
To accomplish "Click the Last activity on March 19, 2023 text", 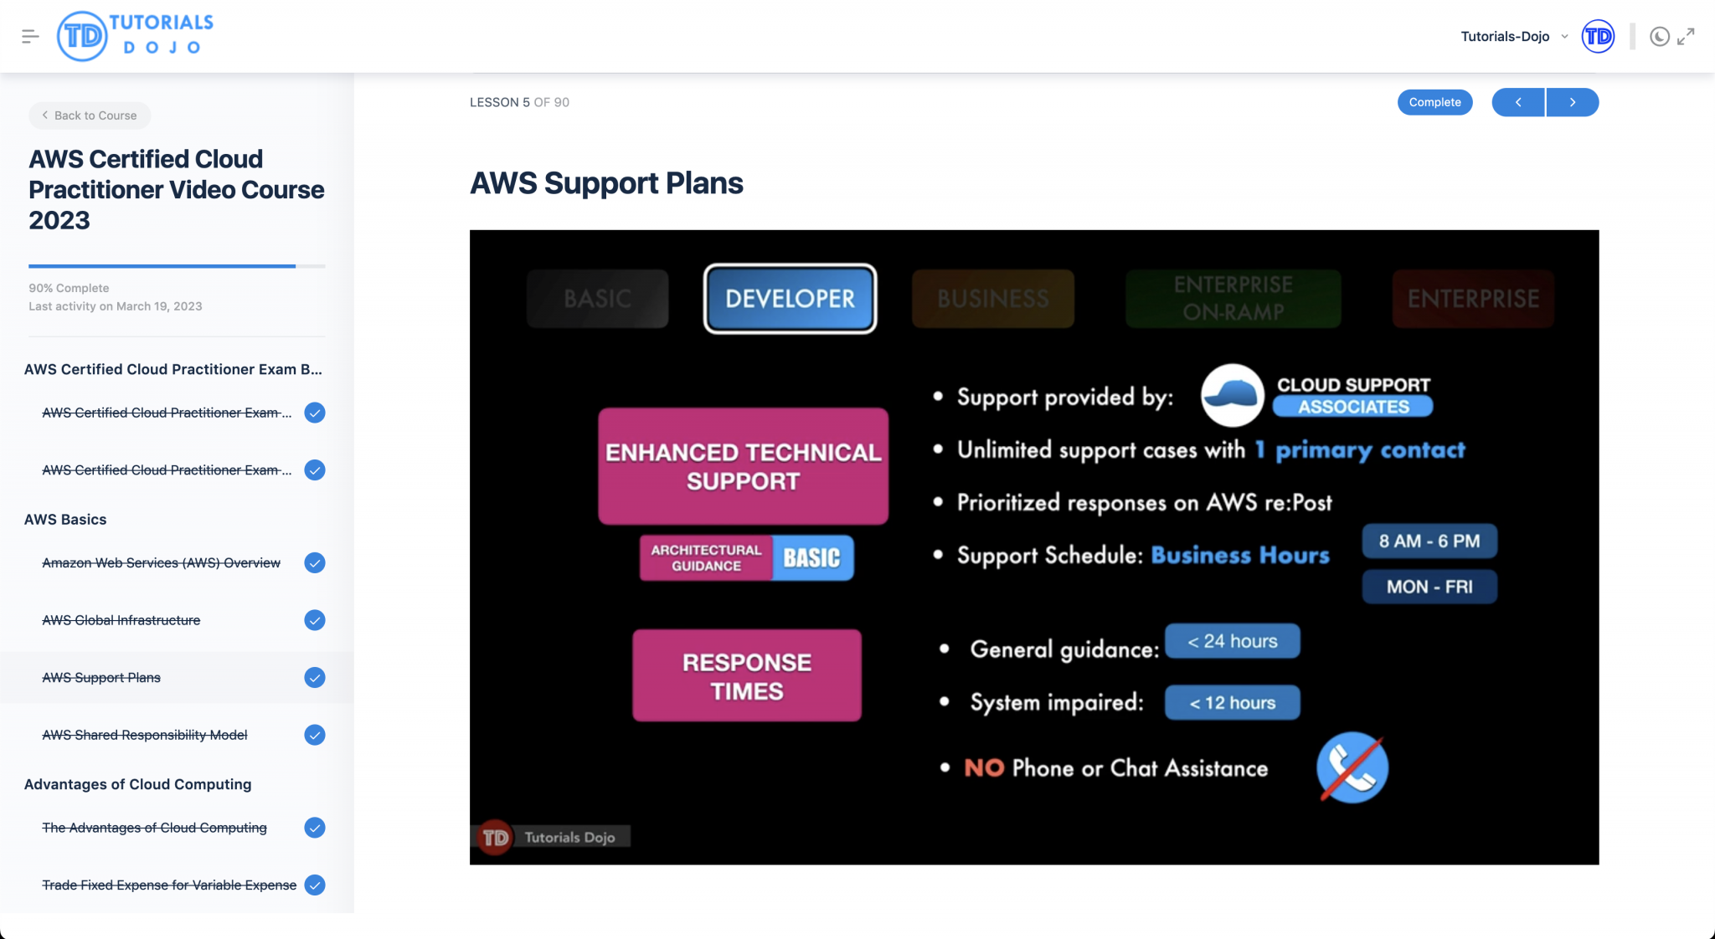I will [x=116, y=306].
